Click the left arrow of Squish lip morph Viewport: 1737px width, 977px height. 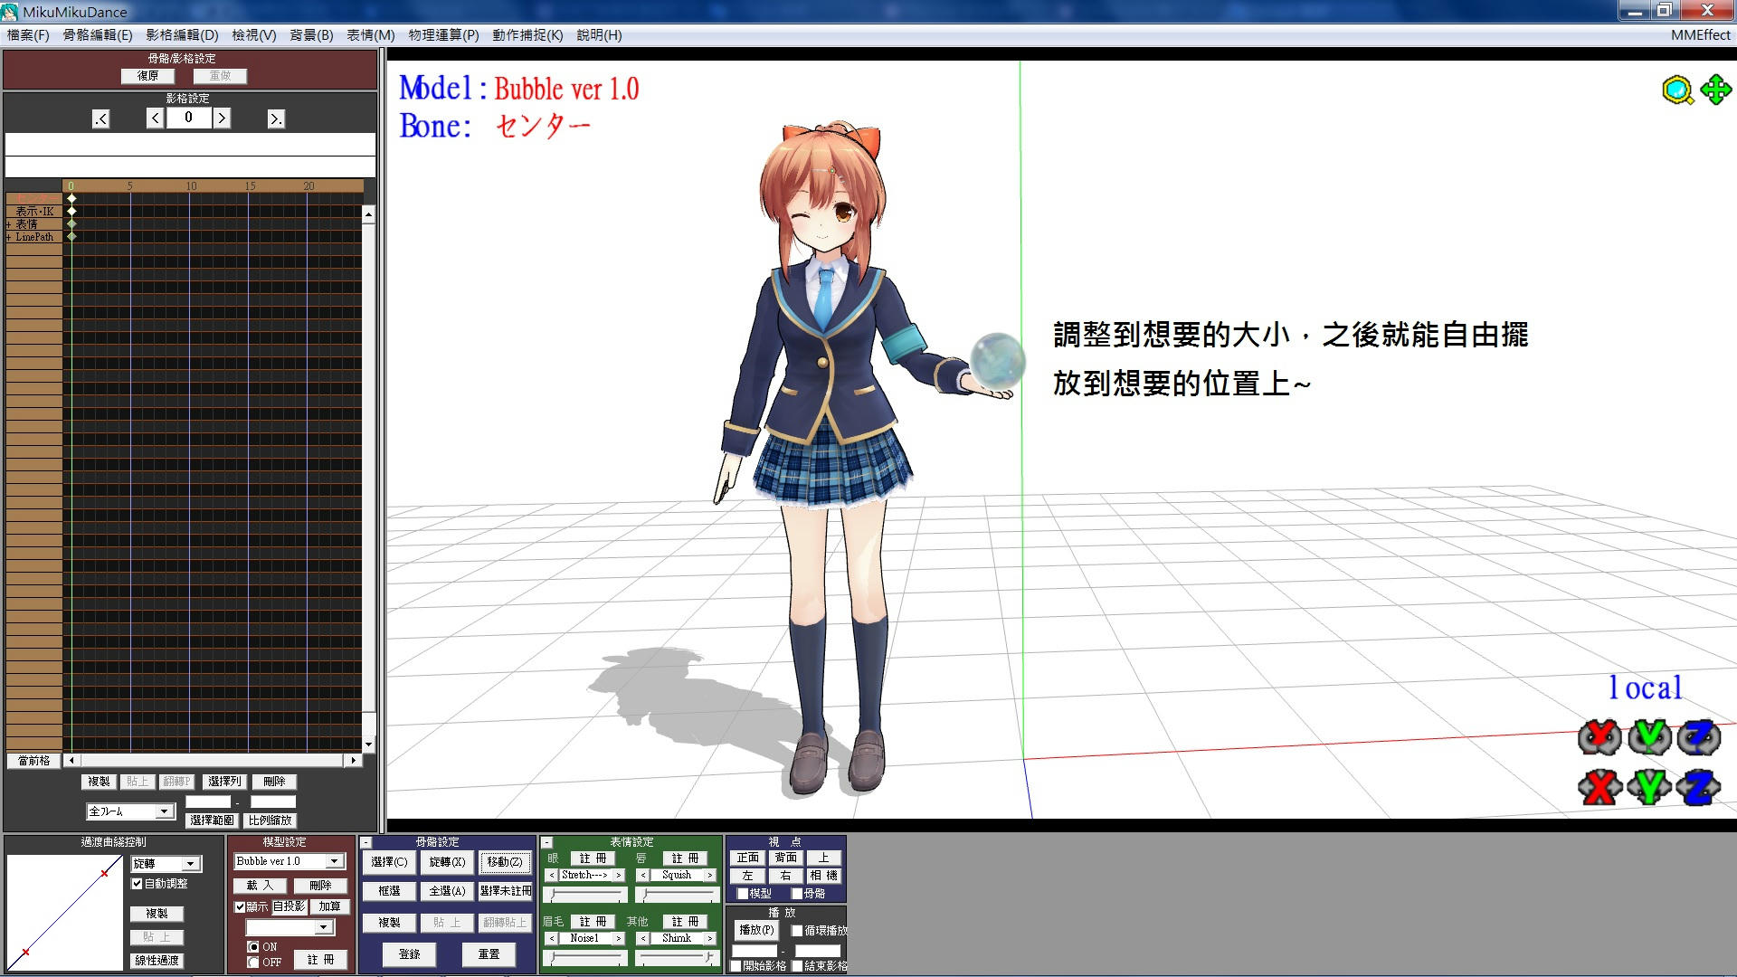pyautogui.click(x=643, y=875)
